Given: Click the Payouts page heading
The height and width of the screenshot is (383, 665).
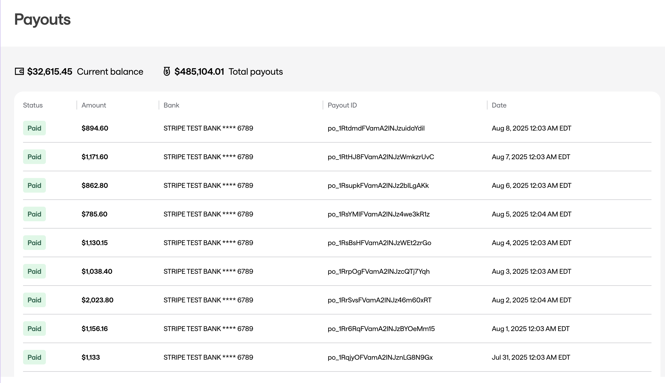Looking at the screenshot, I should (x=42, y=20).
